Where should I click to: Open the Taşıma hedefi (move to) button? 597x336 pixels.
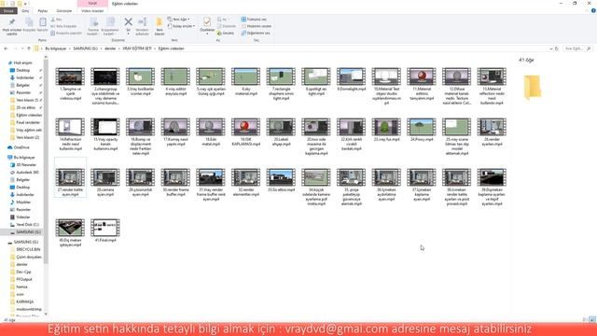93,26
